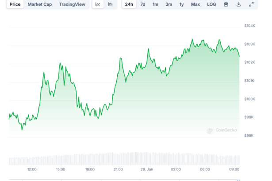Click the 28. Jan date marker
The image size is (272, 181).
point(146,170)
